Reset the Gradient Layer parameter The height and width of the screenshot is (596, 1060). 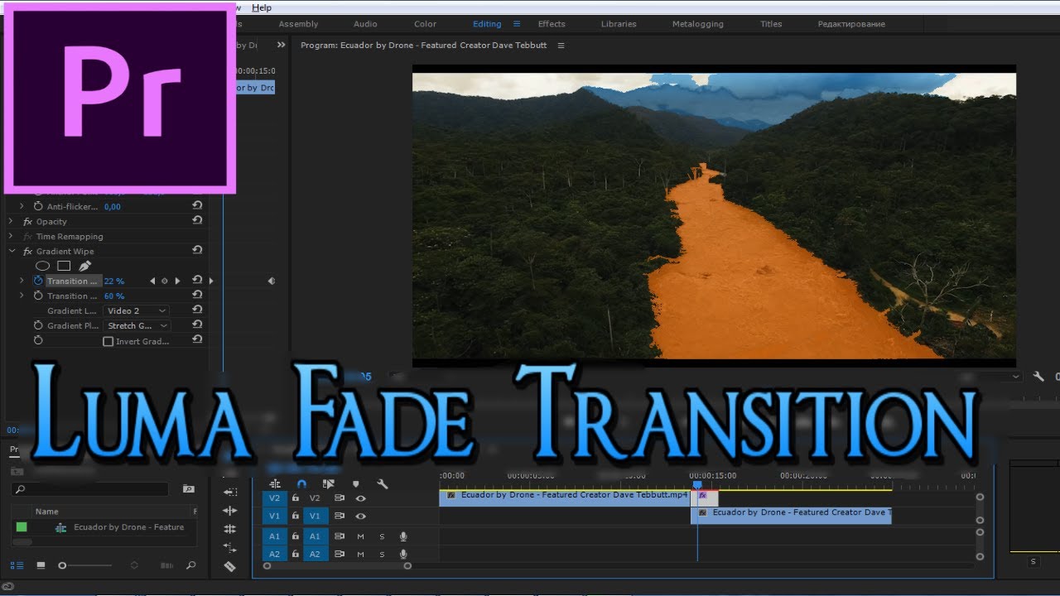click(x=197, y=310)
